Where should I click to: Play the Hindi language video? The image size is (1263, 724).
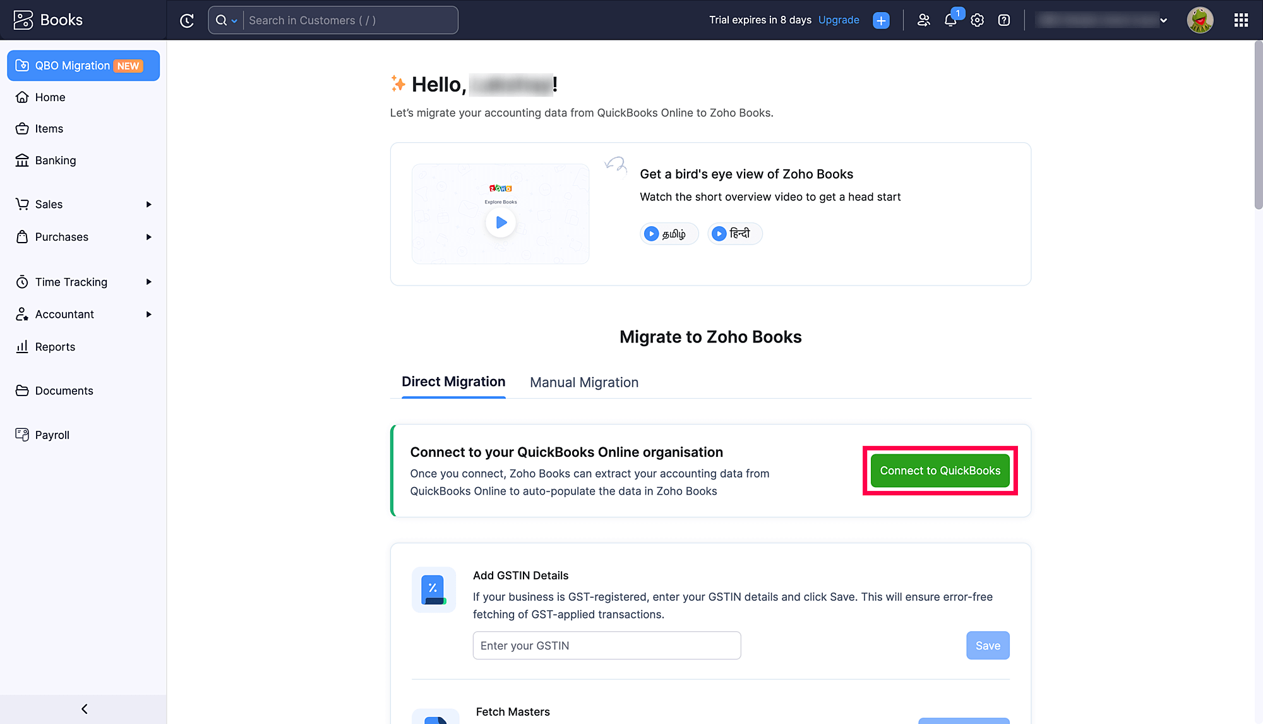[734, 234]
